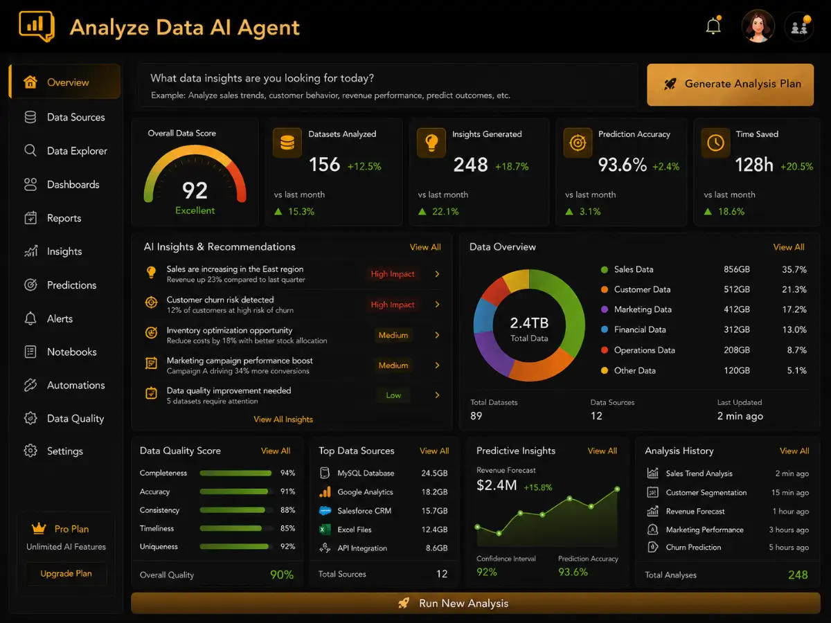This screenshot has width=831, height=623.
Task: Click the Pro Plan crown icon
Action: tap(39, 528)
